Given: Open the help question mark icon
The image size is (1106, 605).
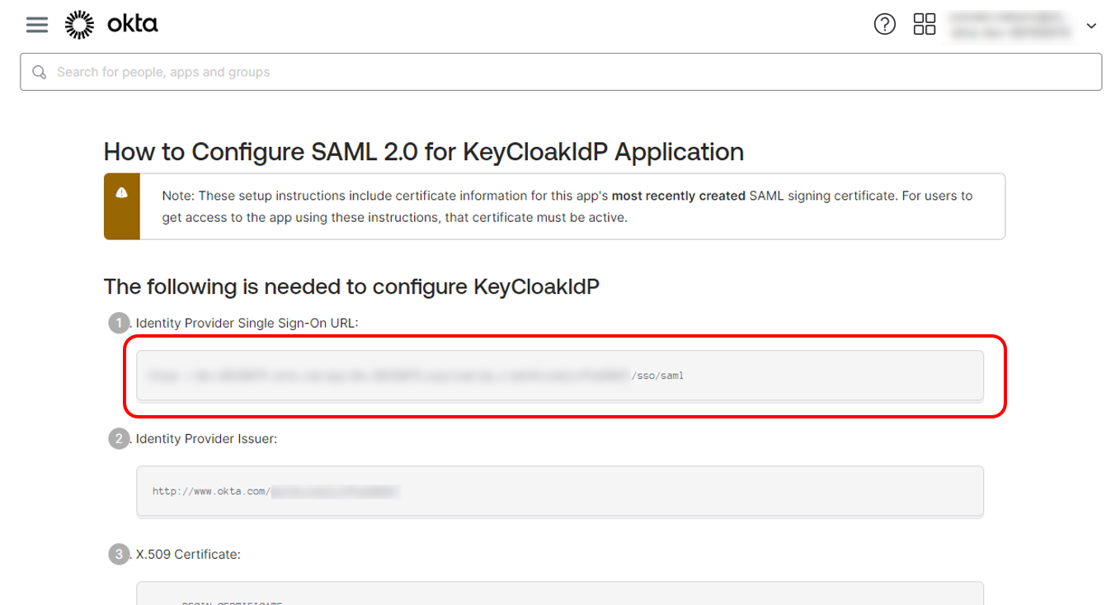Looking at the screenshot, I should pos(884,24).
